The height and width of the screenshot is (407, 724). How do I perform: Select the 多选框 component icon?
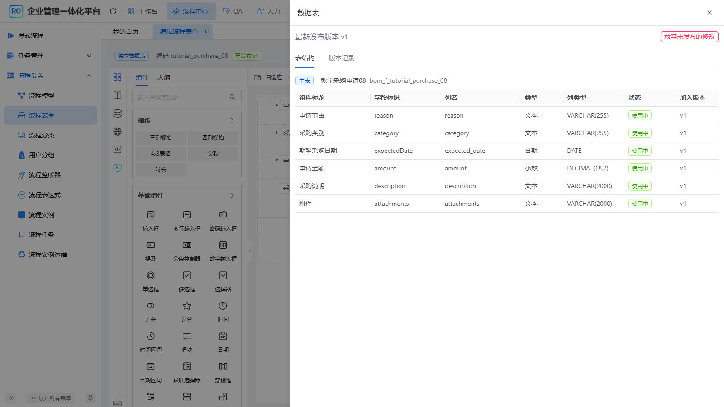[x=187, y=275]
